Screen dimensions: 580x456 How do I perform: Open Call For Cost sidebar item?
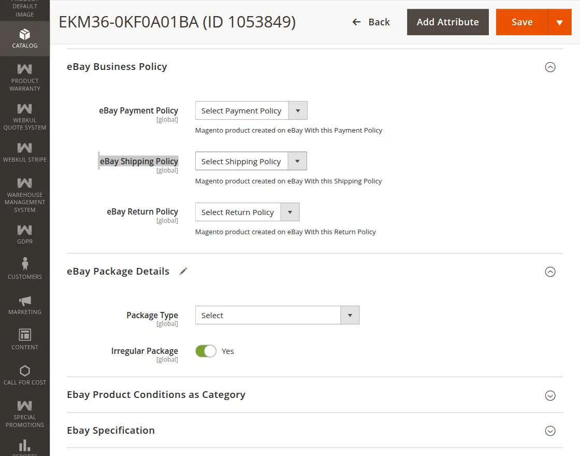[x=25, y=375]
